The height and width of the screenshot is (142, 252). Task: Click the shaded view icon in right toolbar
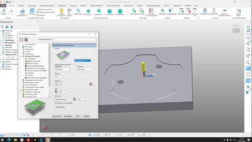point(248,68)
